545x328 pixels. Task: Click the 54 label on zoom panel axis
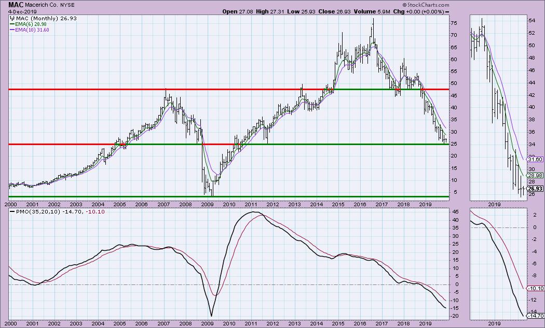532,21
